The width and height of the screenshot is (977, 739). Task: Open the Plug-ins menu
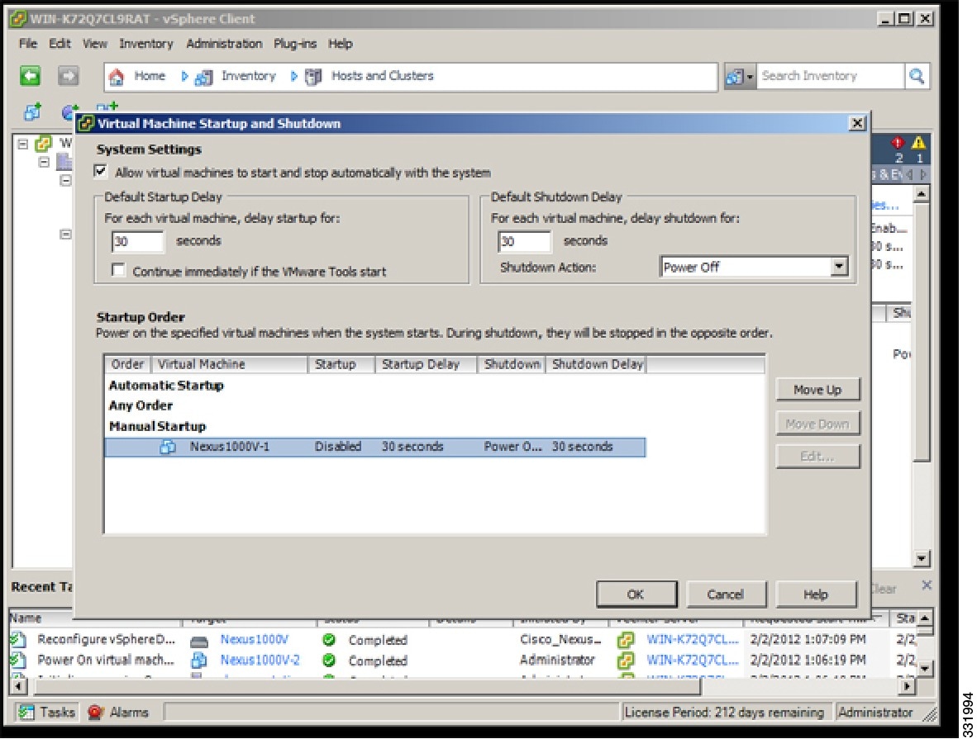tap(295, 44)
